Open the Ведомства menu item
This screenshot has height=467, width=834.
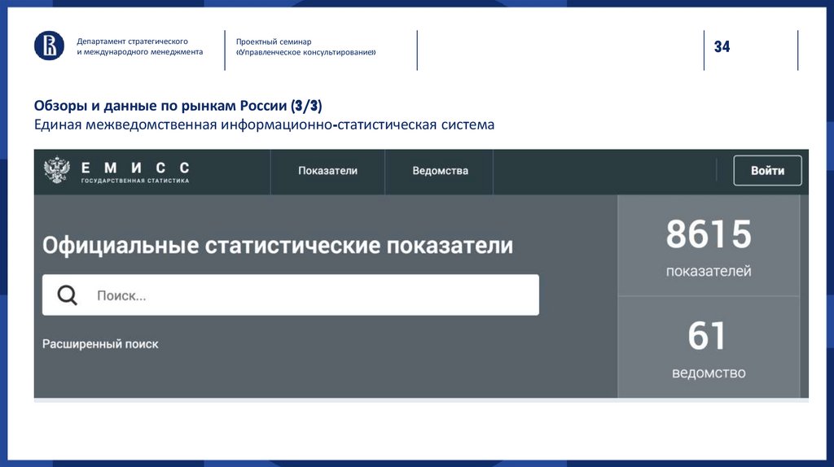(440, 171)
